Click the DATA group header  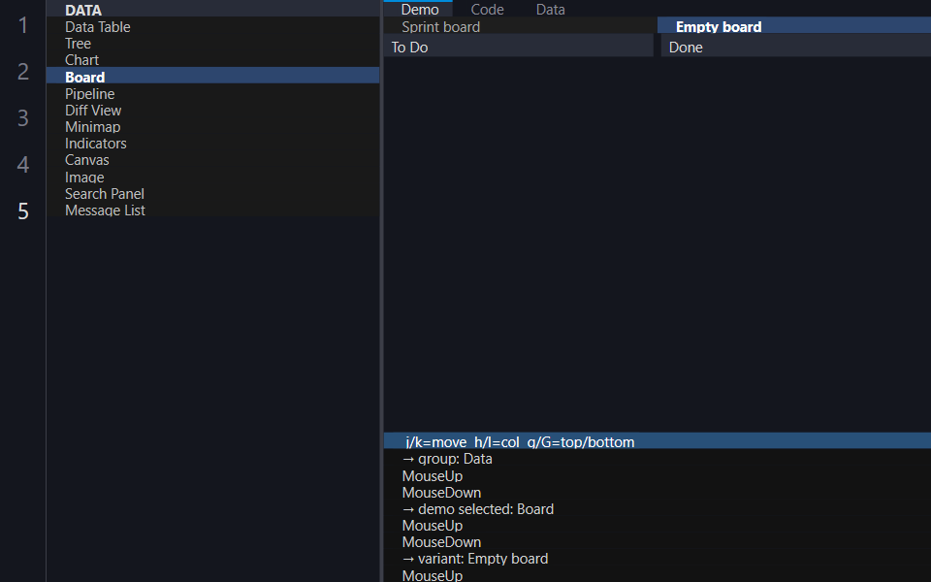[x=212, y=10]
